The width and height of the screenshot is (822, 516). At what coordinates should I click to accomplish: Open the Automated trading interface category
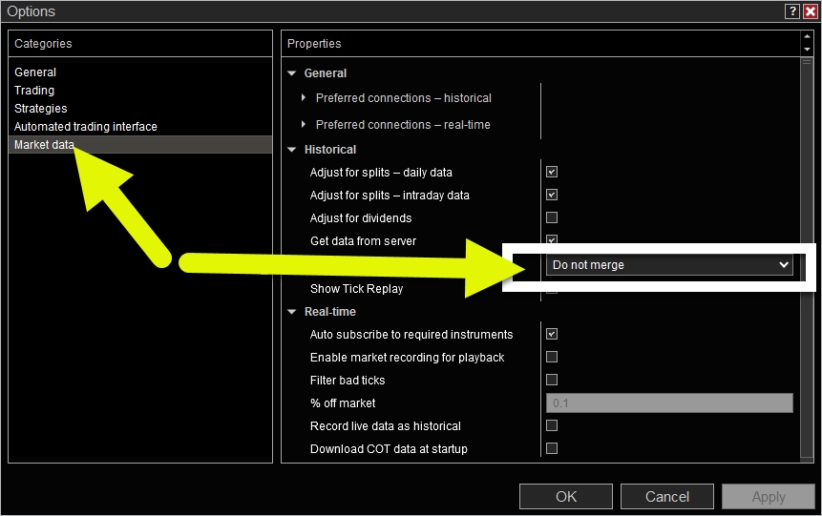[86, 127]
